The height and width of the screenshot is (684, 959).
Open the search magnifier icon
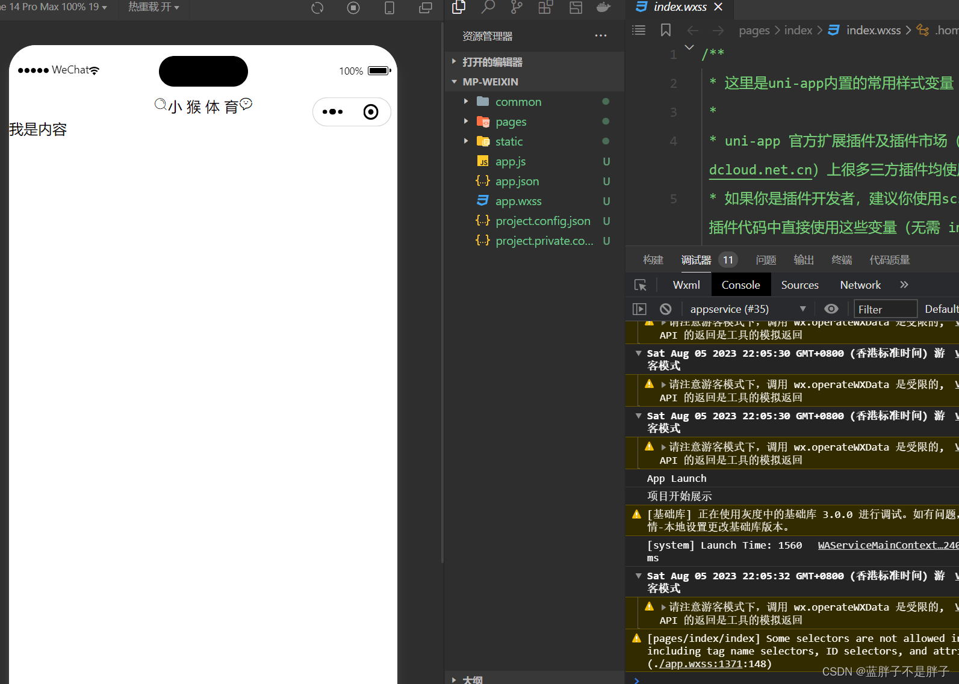tap(488, 7)
